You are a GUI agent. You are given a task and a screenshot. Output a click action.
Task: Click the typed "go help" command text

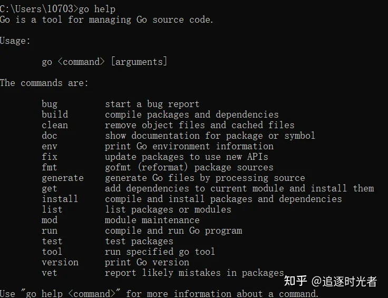click(97, 9)
